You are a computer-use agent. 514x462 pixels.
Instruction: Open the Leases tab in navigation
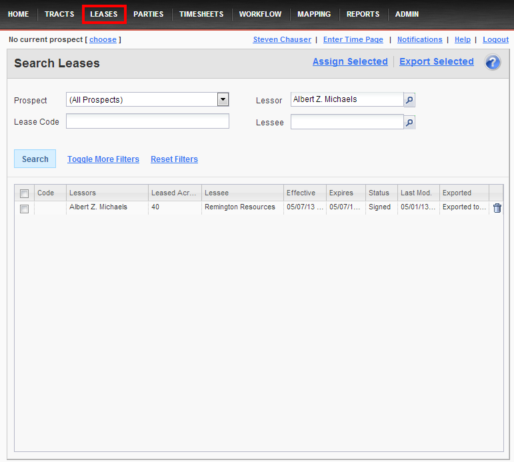click(x=104, y=14)
